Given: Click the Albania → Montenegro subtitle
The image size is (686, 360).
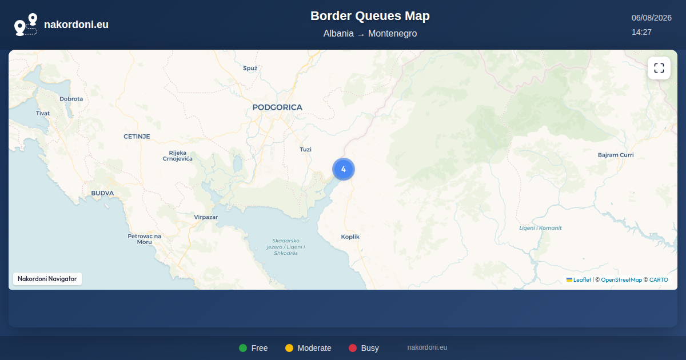Looking at the screenshot, I should [x=370, y=34].
